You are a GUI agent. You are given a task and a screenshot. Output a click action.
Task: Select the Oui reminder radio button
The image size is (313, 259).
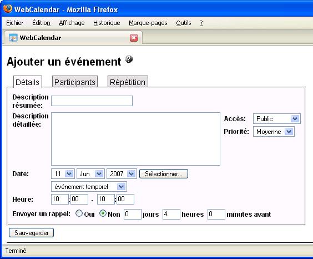pos(79,213)
